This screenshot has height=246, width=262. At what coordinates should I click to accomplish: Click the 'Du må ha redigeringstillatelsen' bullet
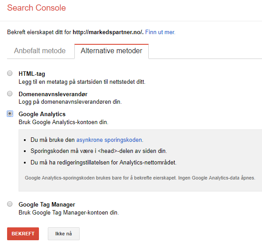click(104, 163)
